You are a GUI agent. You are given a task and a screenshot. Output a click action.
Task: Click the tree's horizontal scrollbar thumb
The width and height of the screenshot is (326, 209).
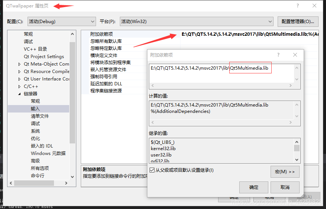(x=34, y=183)
